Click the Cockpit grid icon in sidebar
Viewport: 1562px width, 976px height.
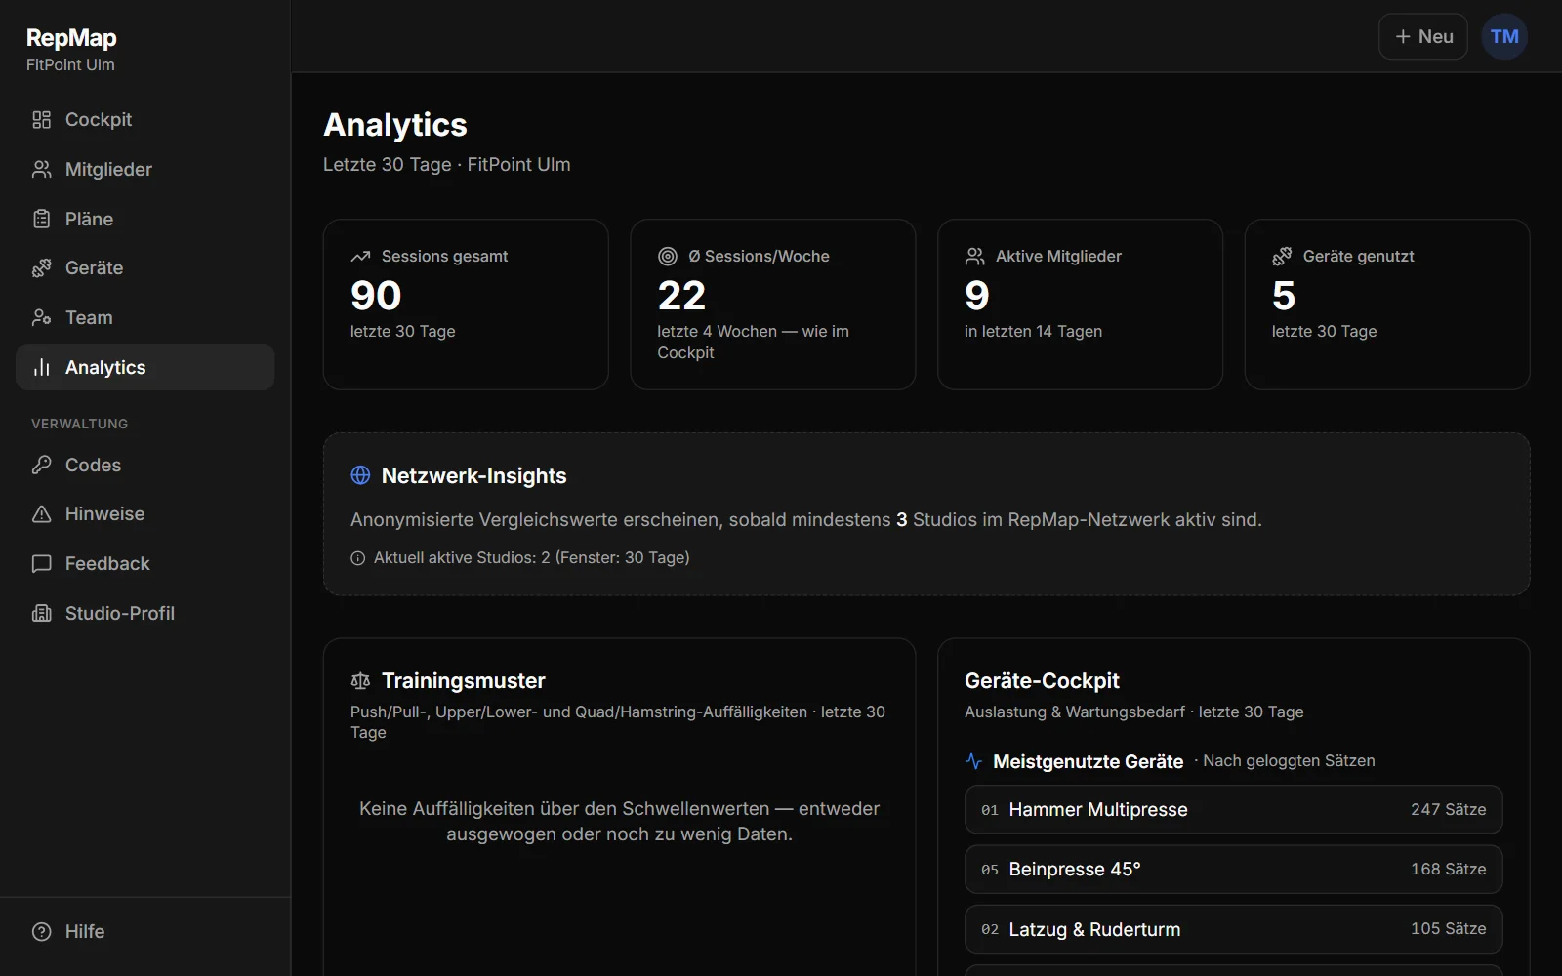tap(41, 120)
